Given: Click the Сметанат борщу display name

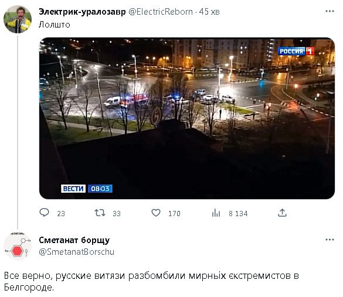Looking at the screenshot, I should tap(74, 240).
